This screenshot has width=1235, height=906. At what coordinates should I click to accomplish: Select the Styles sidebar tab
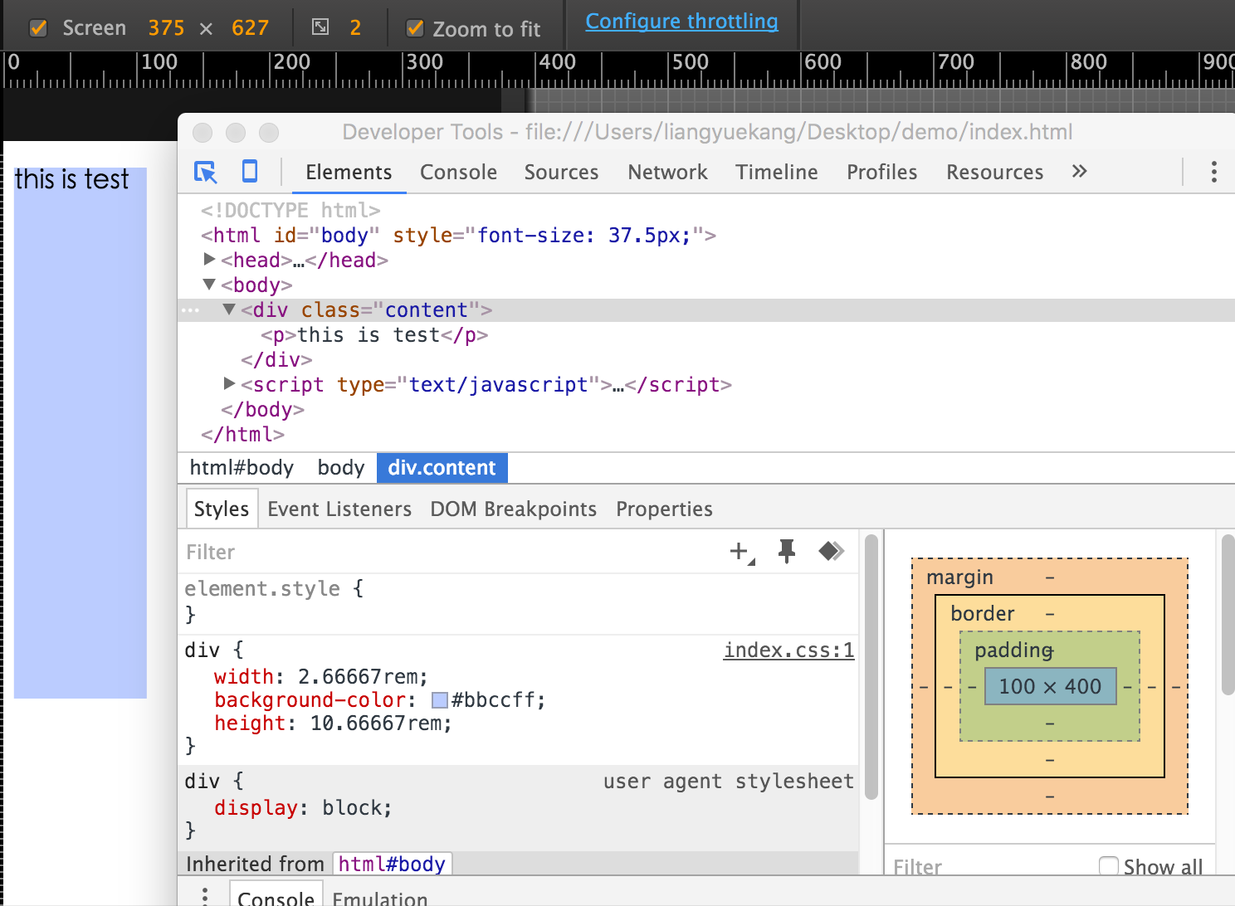tap(222, 509)
